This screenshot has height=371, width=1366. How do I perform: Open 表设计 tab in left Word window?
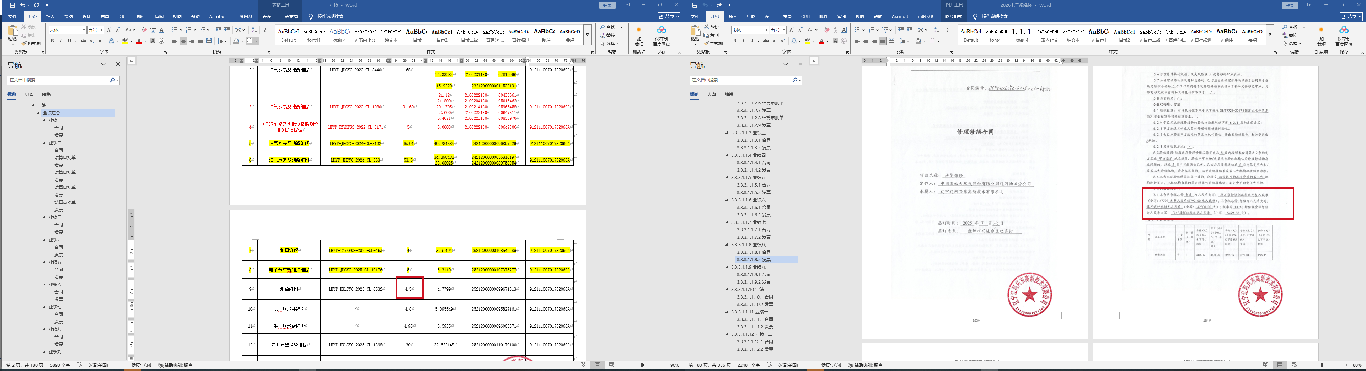[269, 16]
